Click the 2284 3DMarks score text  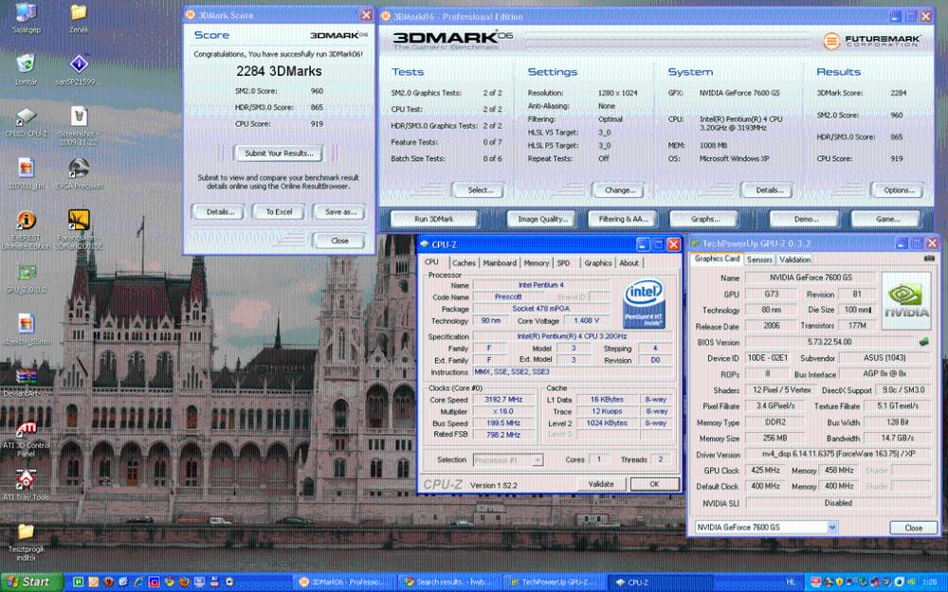tap(279, 71)
